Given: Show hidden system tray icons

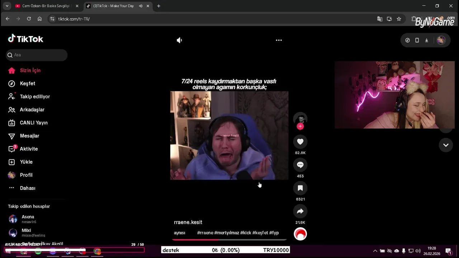Looking at the screenshot, I should 375,251.
